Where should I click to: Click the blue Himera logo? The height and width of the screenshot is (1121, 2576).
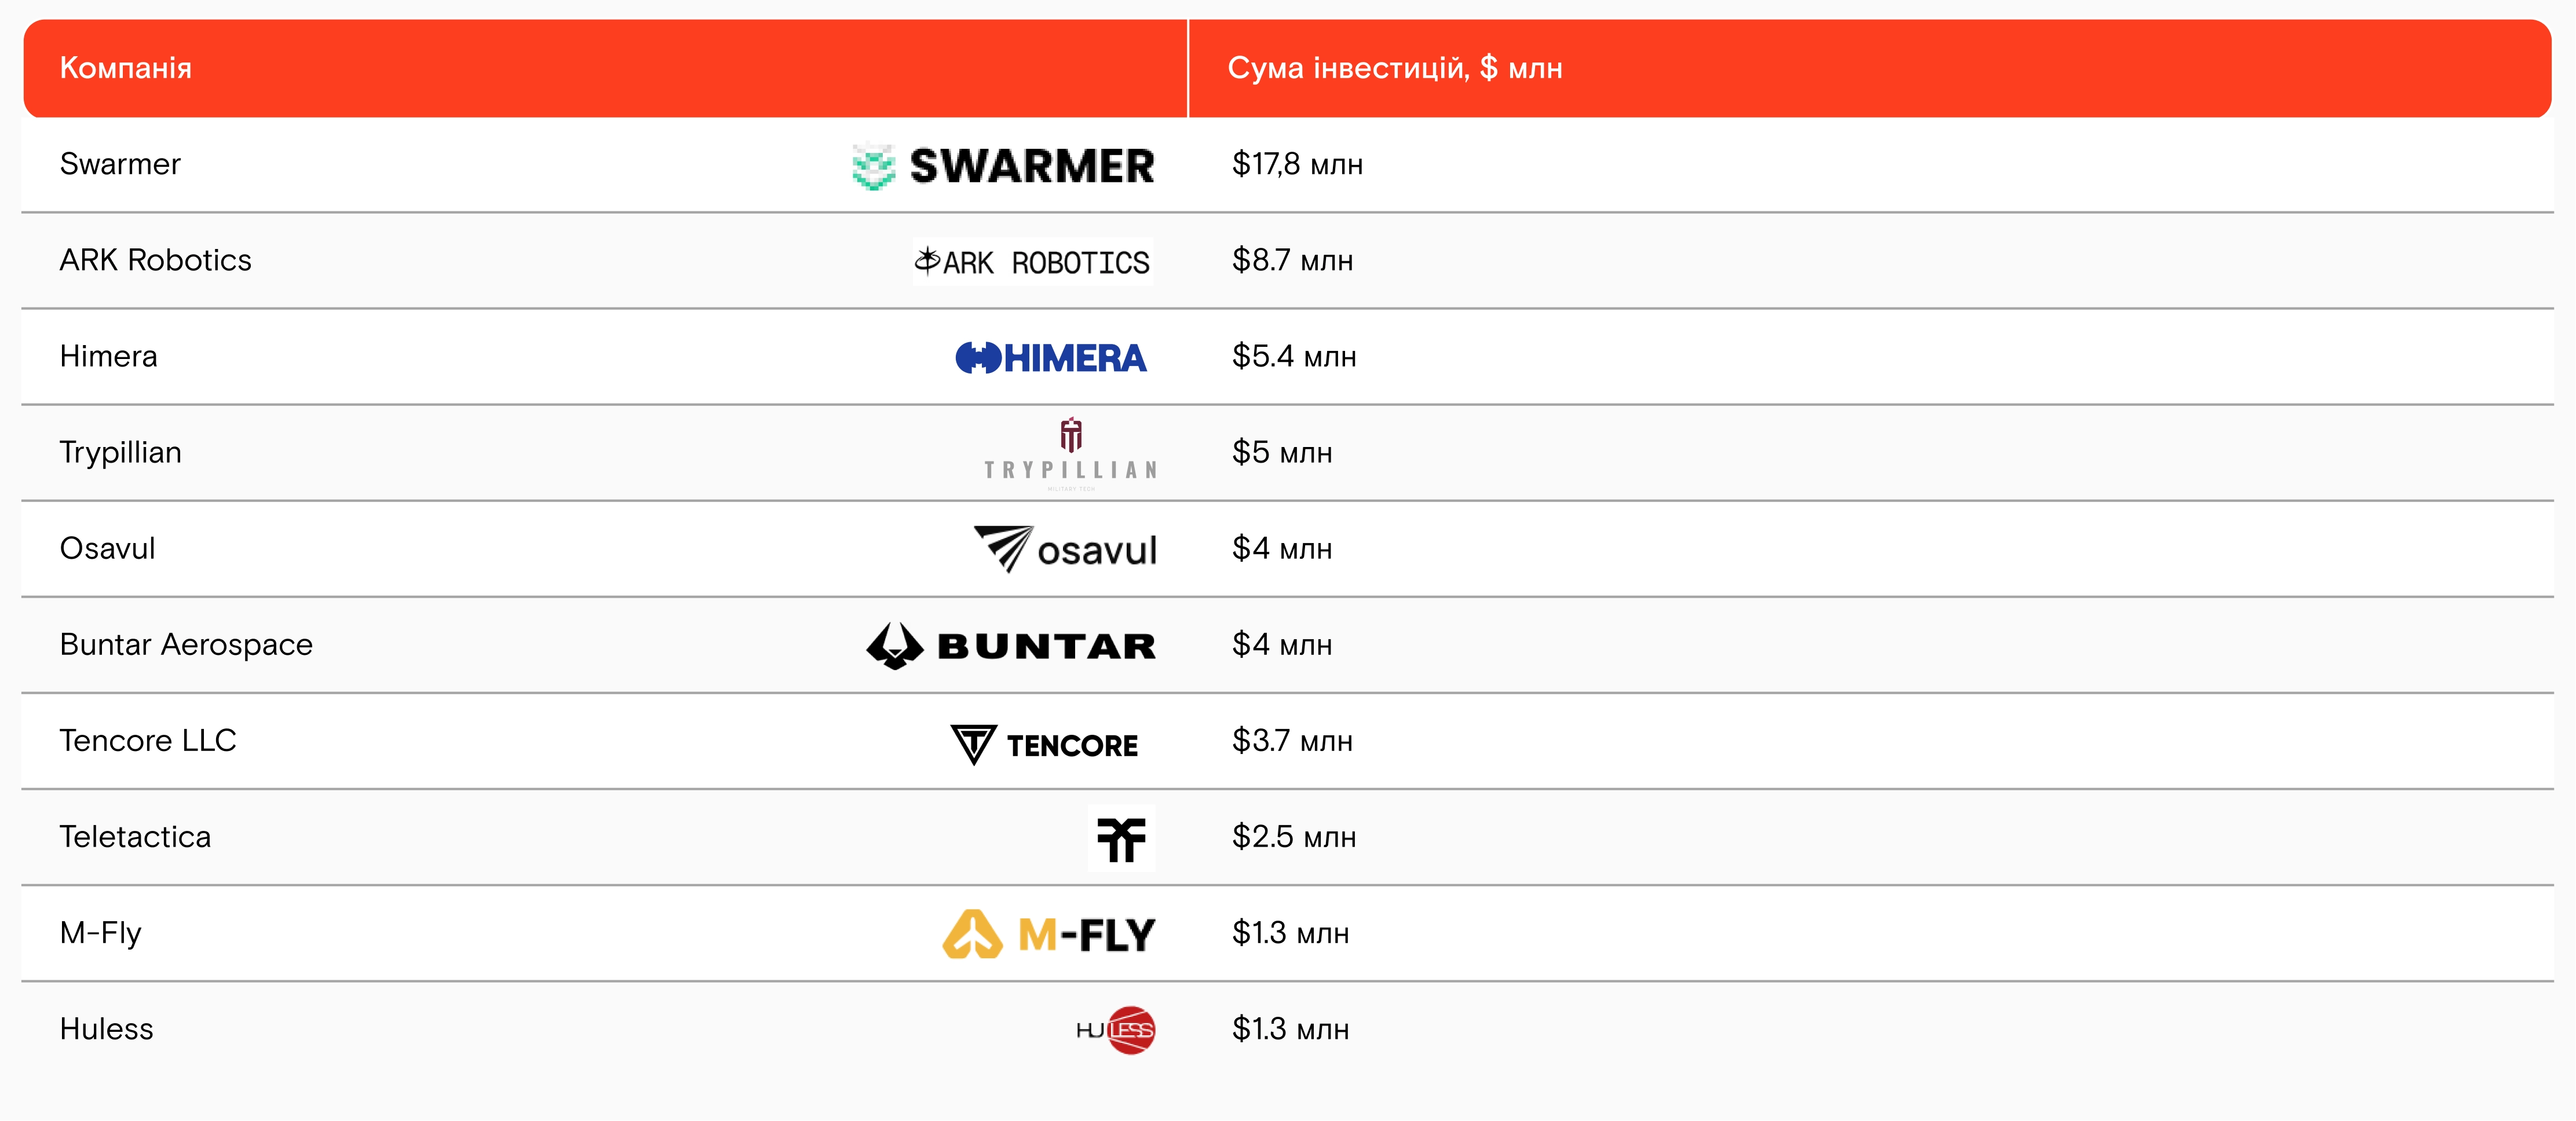pyautogui.click(x=1050, y=358)
